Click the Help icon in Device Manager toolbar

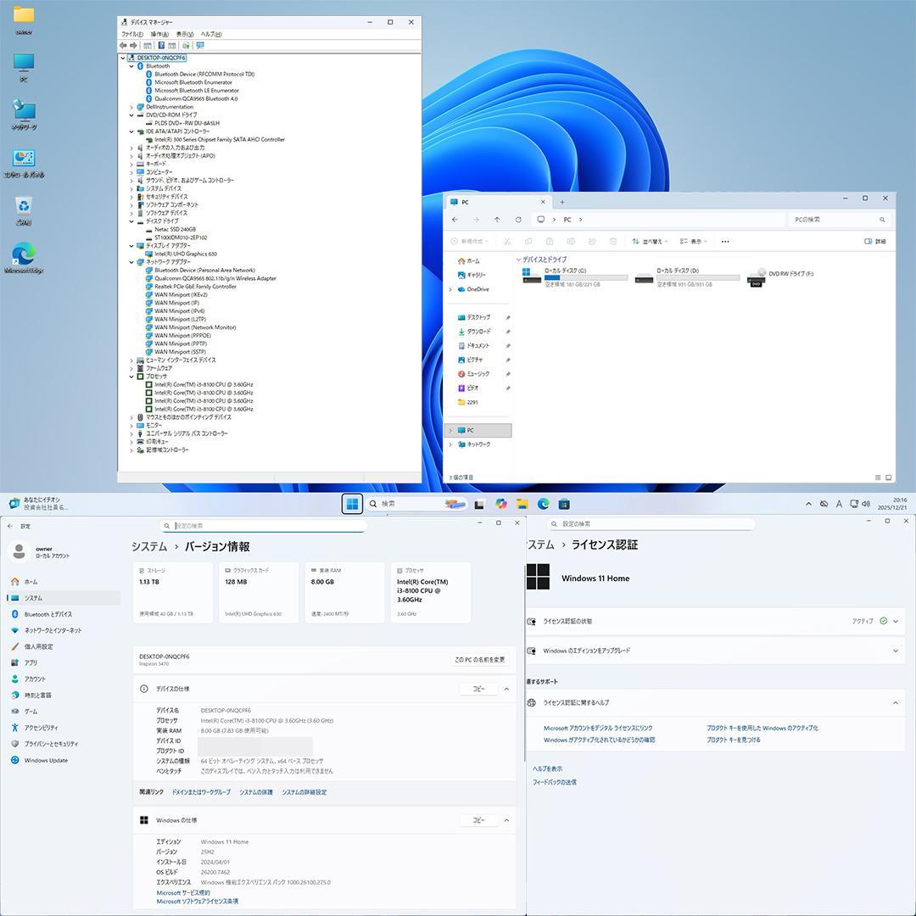click(x=161, y=46)
